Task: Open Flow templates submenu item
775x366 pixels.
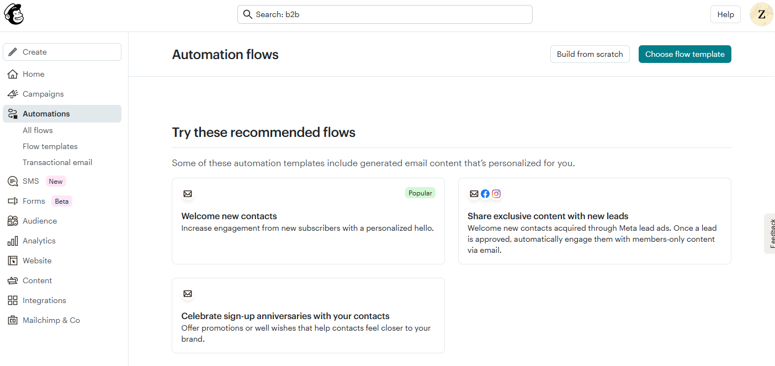Action: [50, 146]
